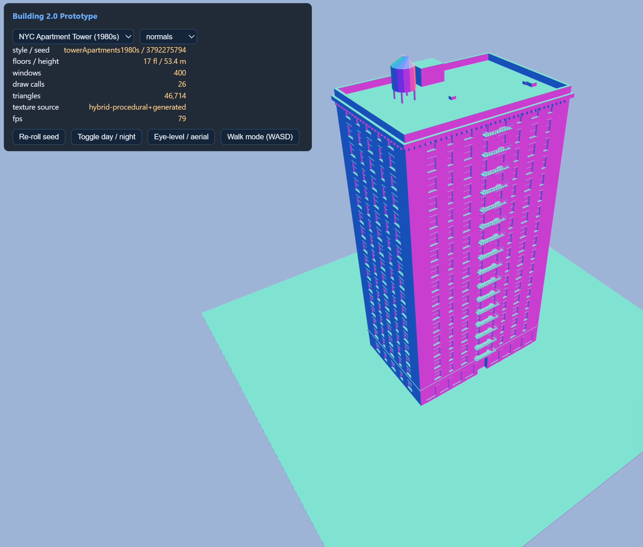Click the style / seed label
The width and height of the screenshot is (643, 547).
(x=31, y=50)
